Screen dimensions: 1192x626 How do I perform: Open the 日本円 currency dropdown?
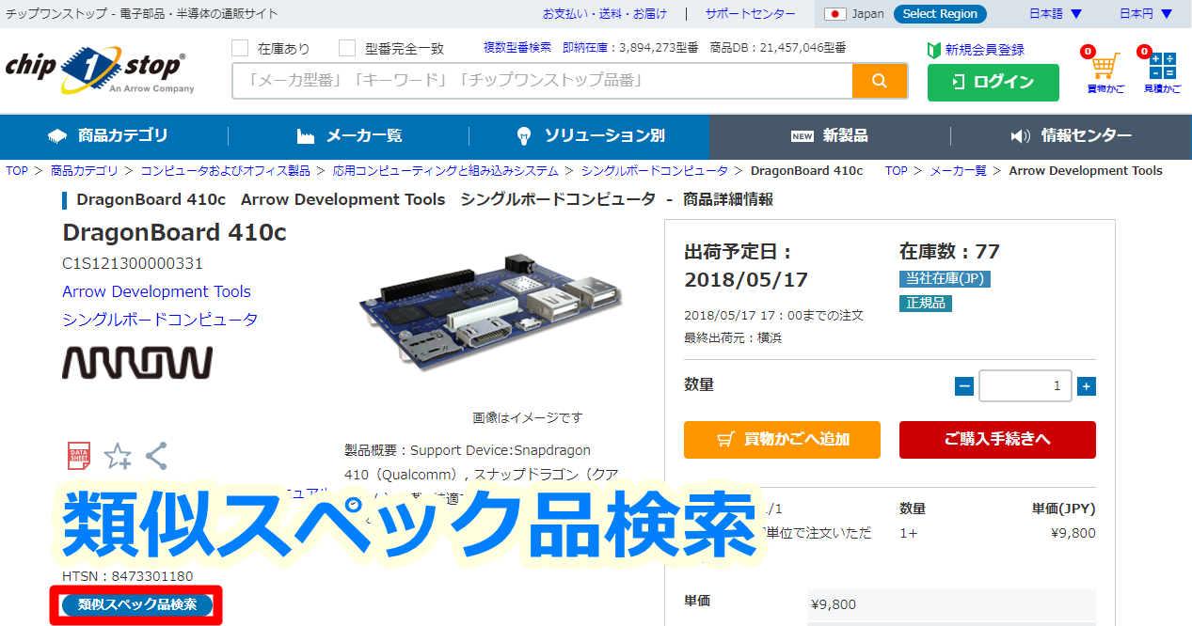[1146, 14]
